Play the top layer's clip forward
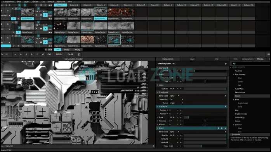This screenshot has width=271, height=152. point(45,15)
